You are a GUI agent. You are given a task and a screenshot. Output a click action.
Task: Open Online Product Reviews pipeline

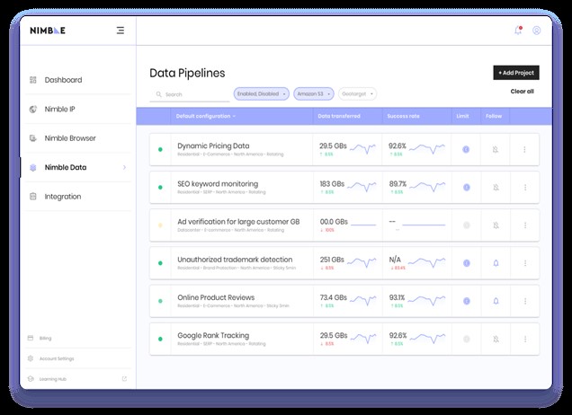[216, 297]
